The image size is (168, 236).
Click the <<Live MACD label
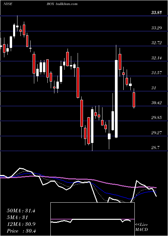point(141,227)
